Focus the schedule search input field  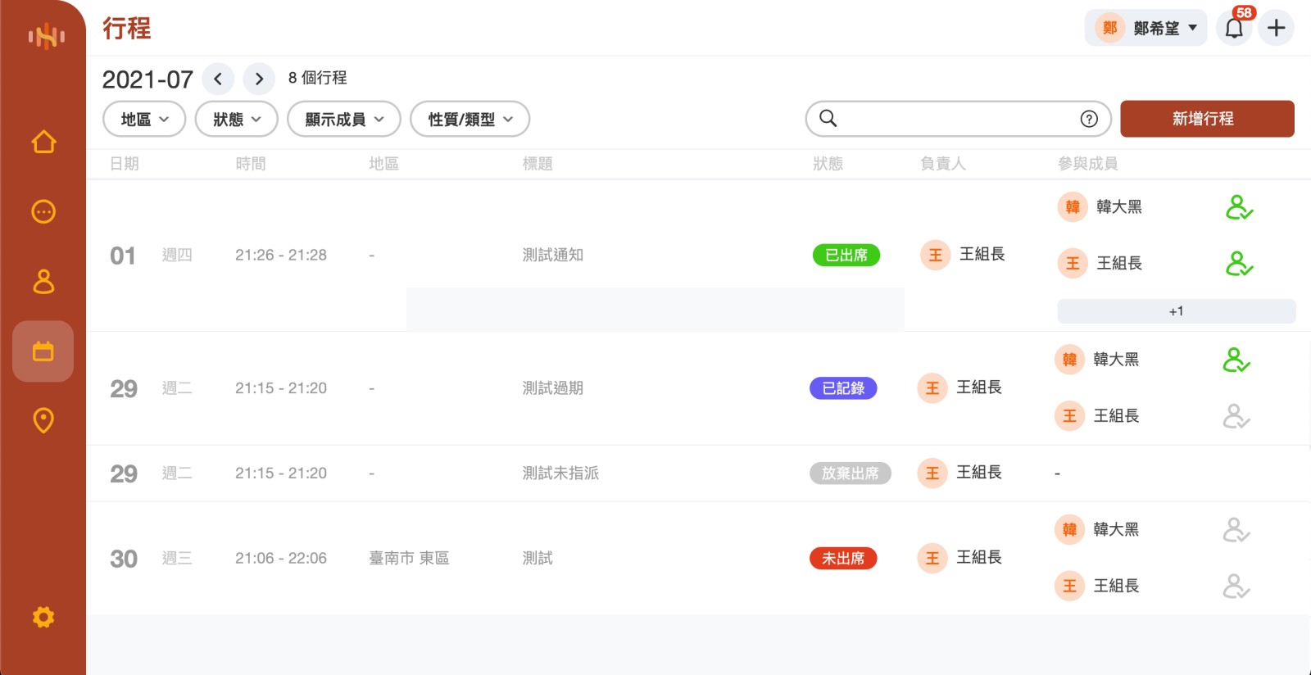point(958,119)
